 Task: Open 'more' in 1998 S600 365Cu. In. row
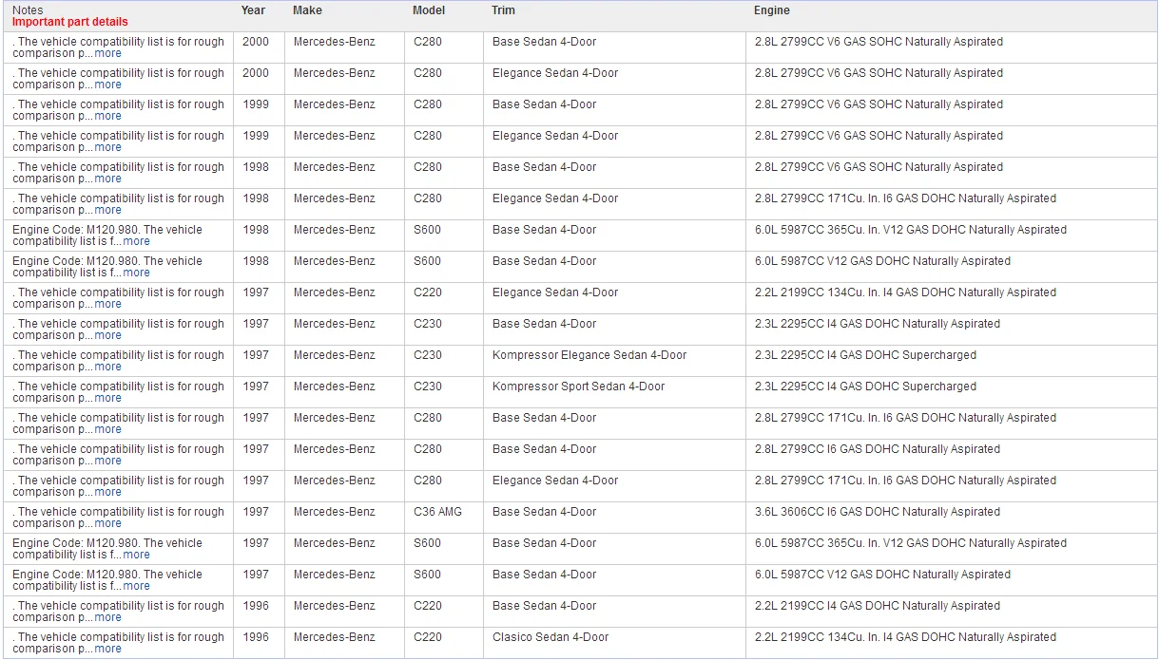pos(136,241)
